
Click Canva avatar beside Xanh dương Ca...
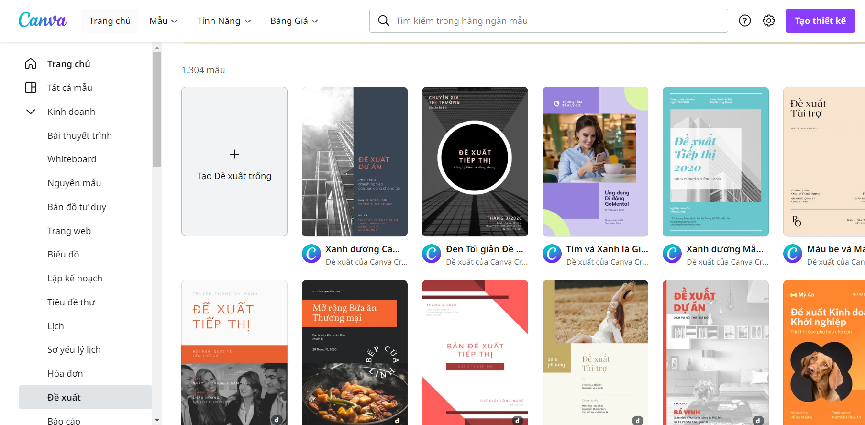(311, 254)
